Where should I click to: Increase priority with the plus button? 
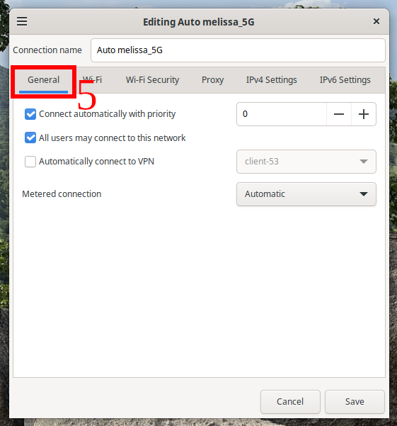364,114
